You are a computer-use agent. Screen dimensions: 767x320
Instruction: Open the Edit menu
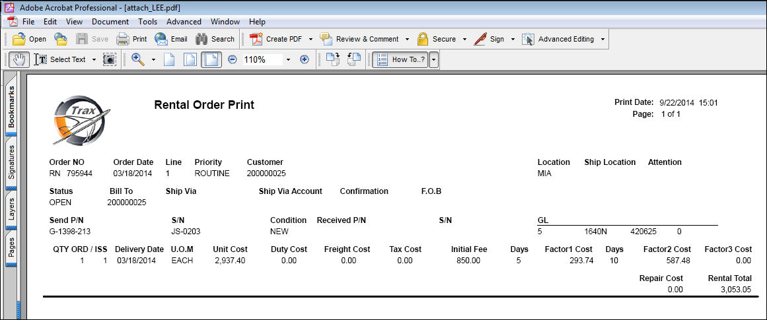click(50, 22)
